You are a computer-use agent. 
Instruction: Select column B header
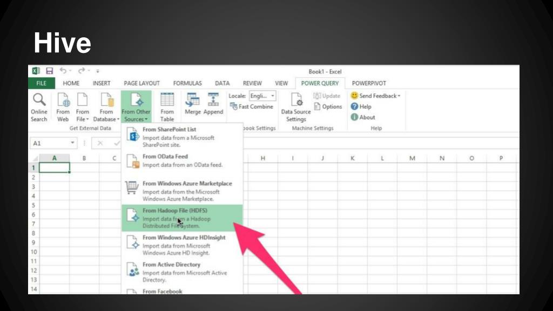84,158
